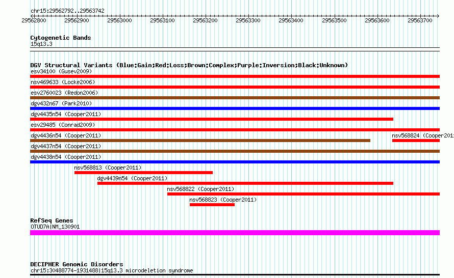Screen dimensions: 454x278
Task: Open the 15q13.3 microdeletion syndrome label
Action: point(112,271)
